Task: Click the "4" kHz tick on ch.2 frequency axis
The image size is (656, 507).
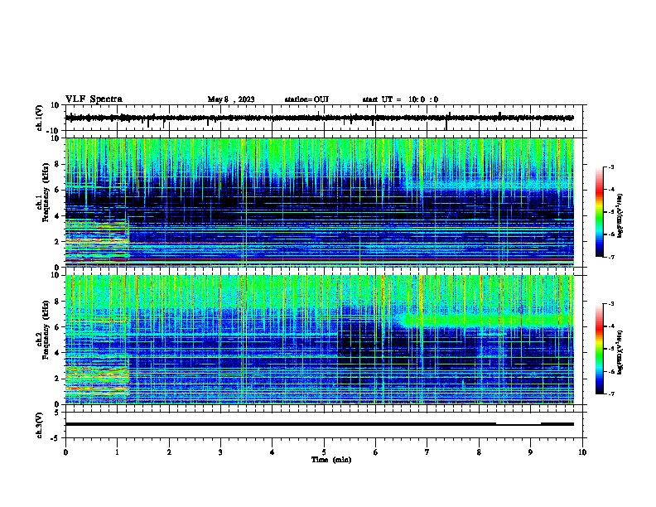Action: pyautogui.click(x=59, y=353)
